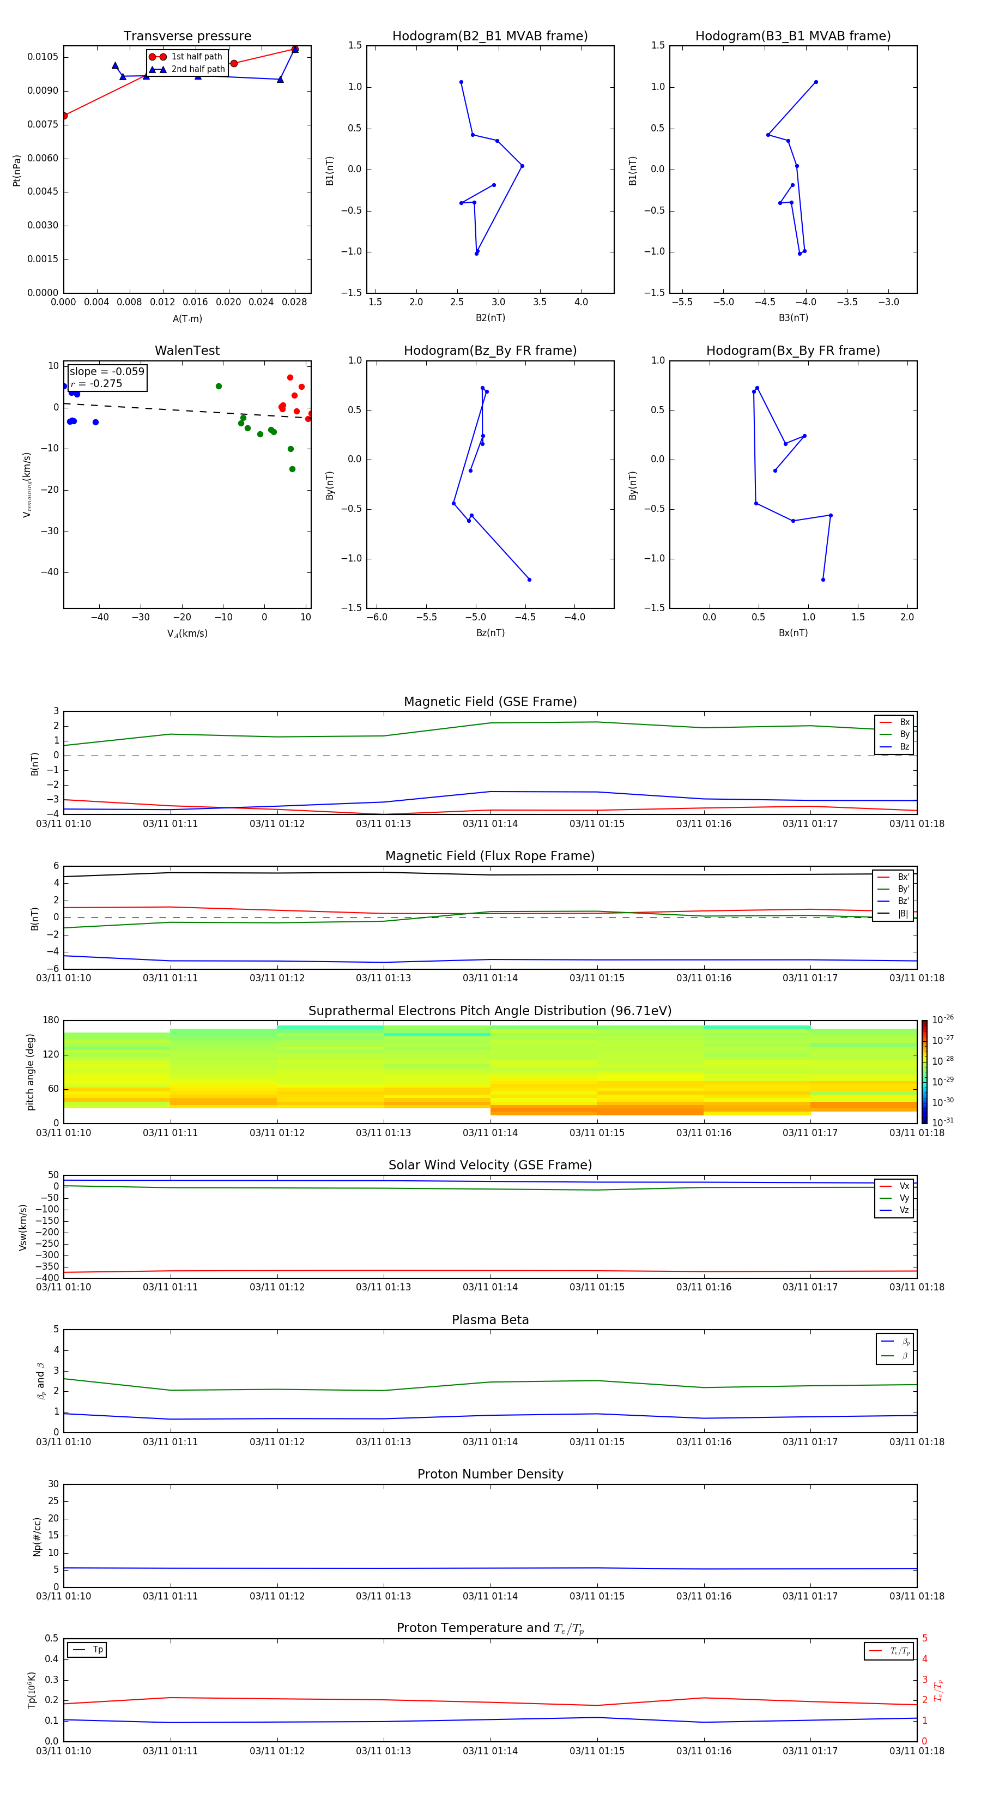The height and width of the screenshot is (1799, 981).
Task: Click the 'A(T·m)' x-axis label
Action: [187, 319]
